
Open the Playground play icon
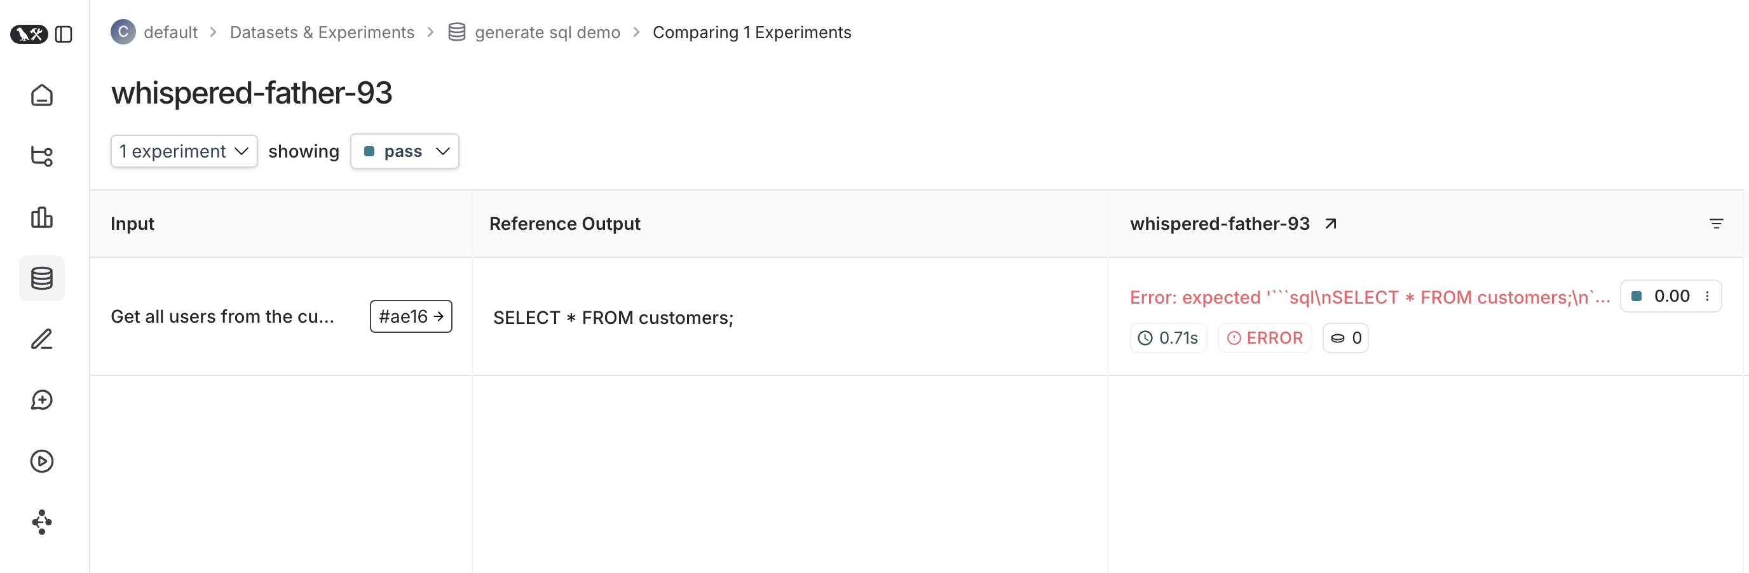pos(41,461)
